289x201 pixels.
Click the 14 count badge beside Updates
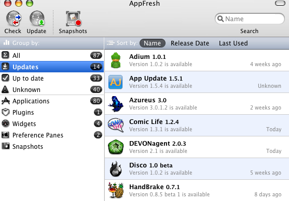96,67
